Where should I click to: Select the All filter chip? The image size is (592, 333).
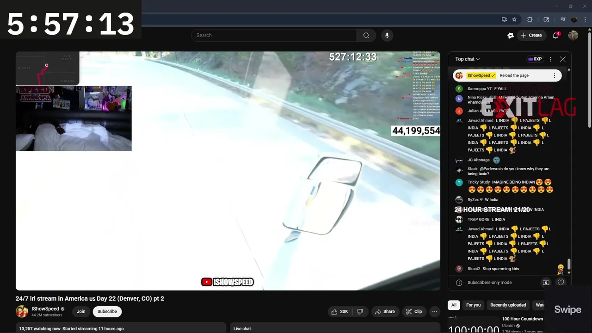[454, 305]
